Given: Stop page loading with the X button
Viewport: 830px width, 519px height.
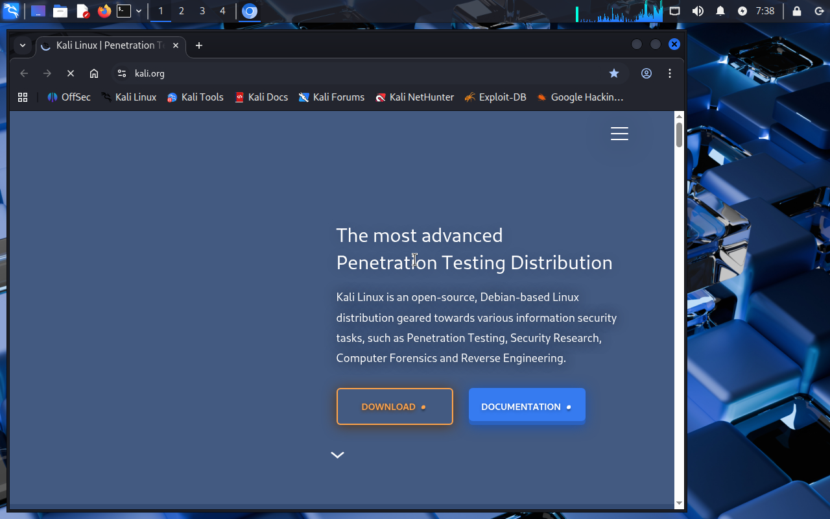Looking at the screenshot, I should pos(71,73).
